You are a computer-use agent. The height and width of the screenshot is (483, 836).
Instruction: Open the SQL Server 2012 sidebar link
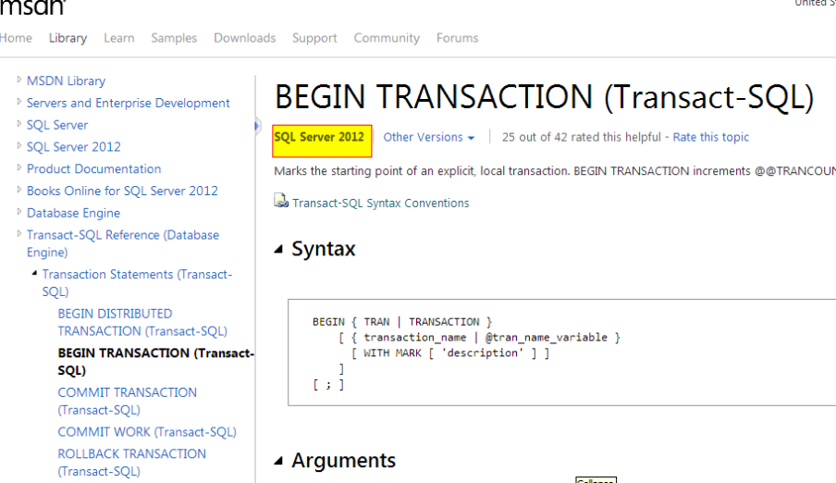coord(74,146)
